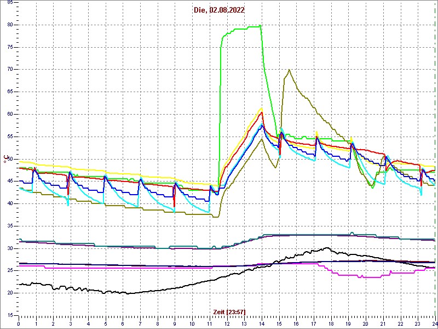Click the "Zeit [23:57]" time axis label
438x329 pixels.
[x=229, y=311]
